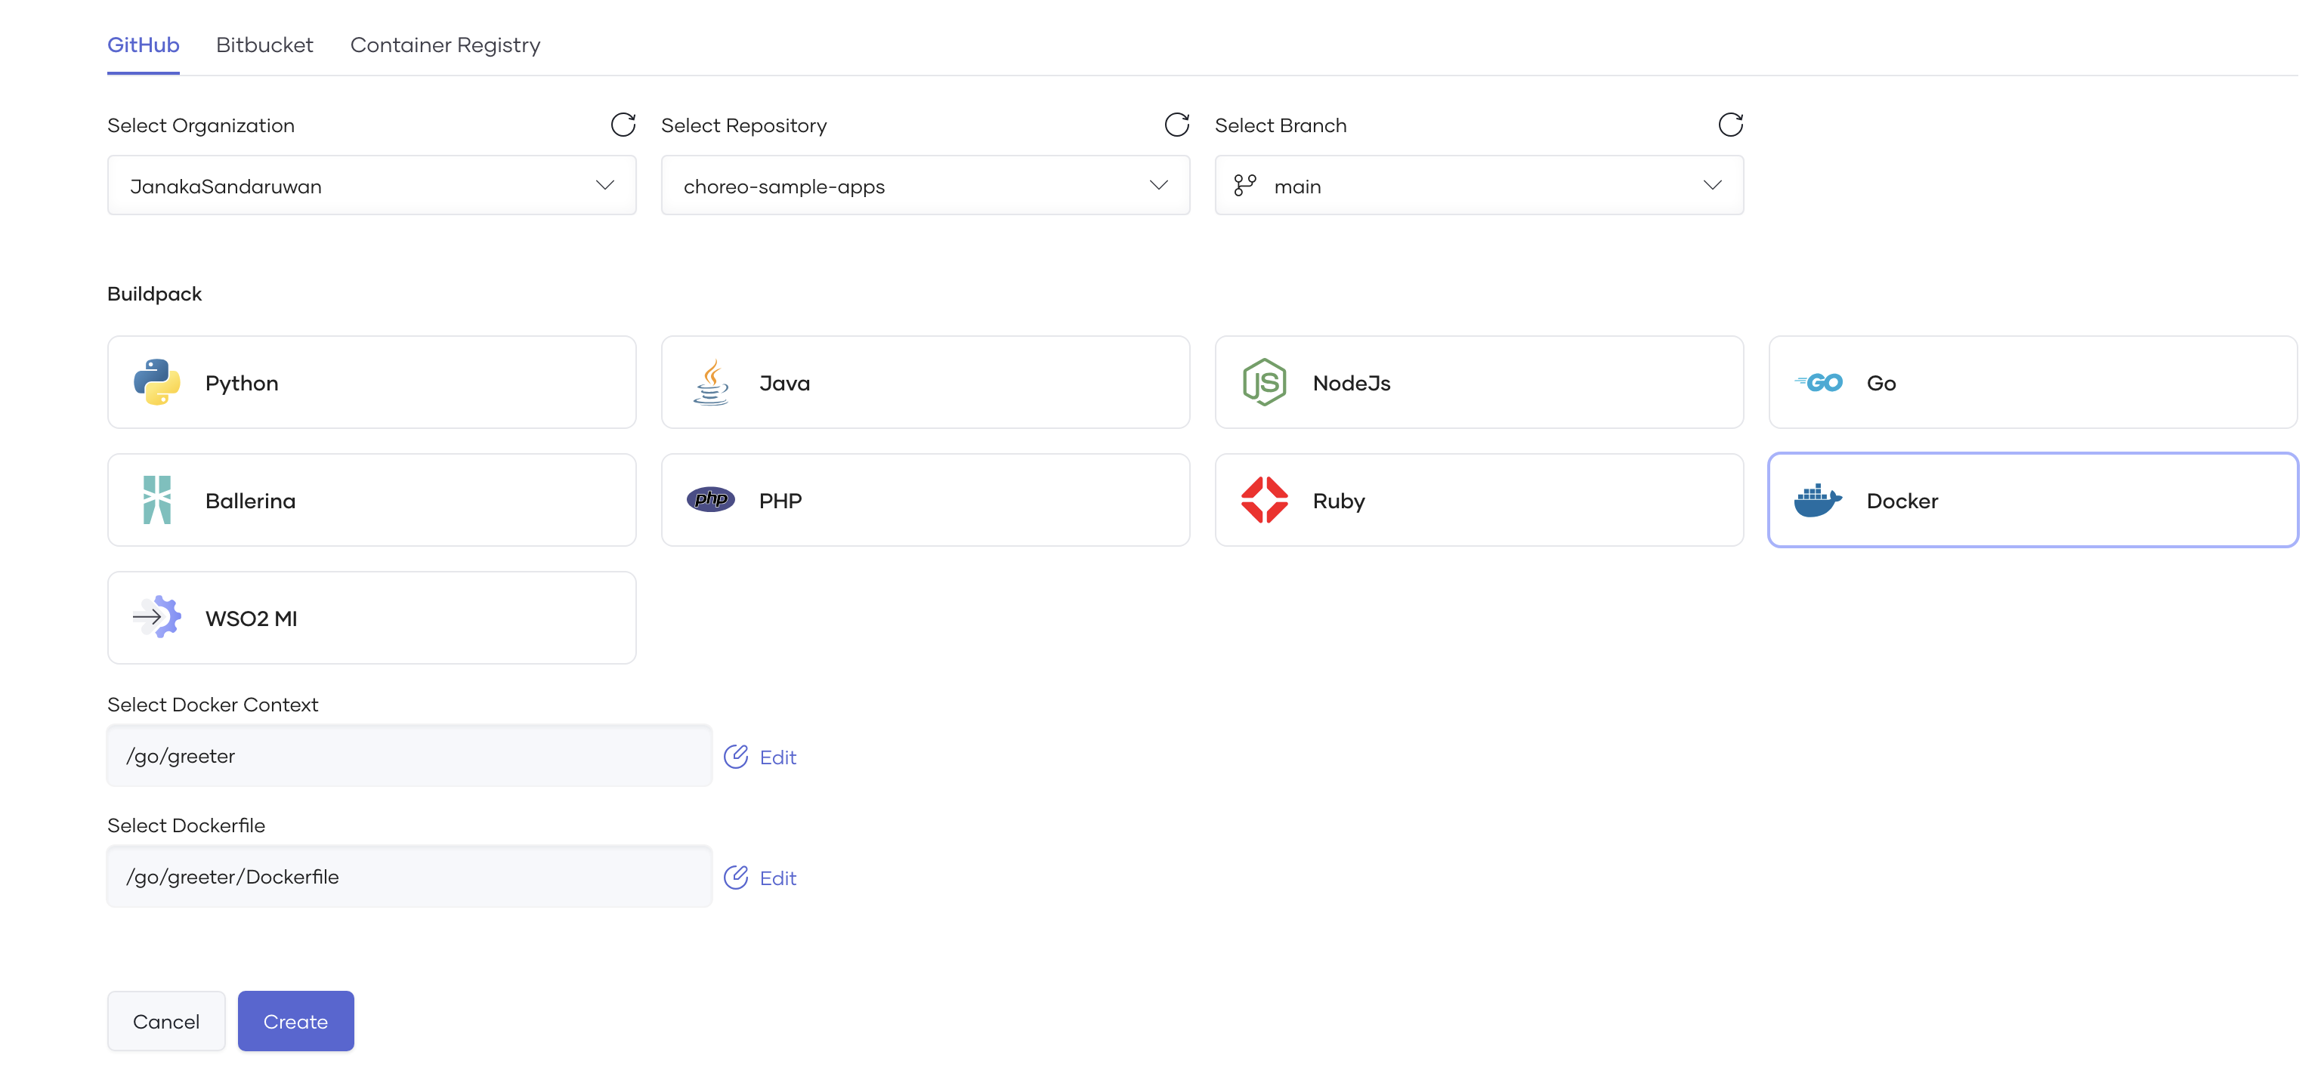The width and height of the screenshot is (2321, 1089).
Task: Select the Java buildpack icon
Action: [711, 383]
